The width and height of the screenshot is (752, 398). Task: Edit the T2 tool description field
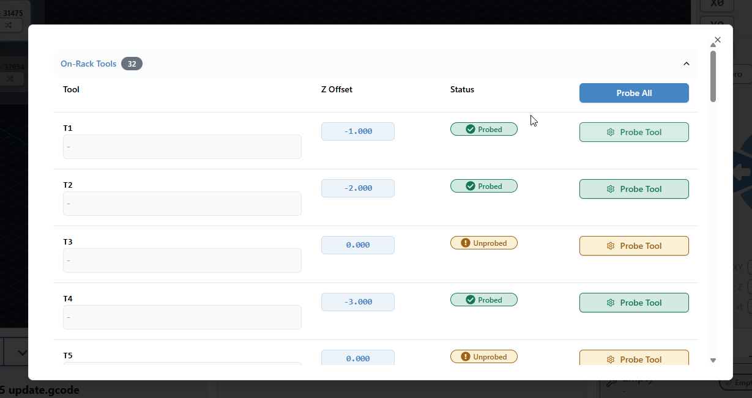(x=182, y=204)
